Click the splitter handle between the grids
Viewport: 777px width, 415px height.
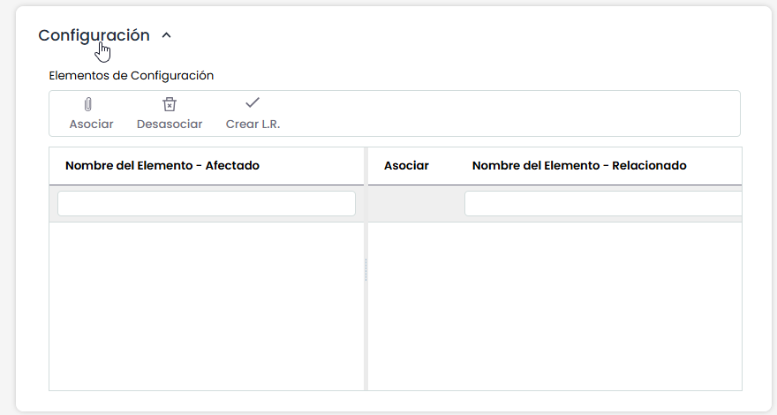click(366, 270)
